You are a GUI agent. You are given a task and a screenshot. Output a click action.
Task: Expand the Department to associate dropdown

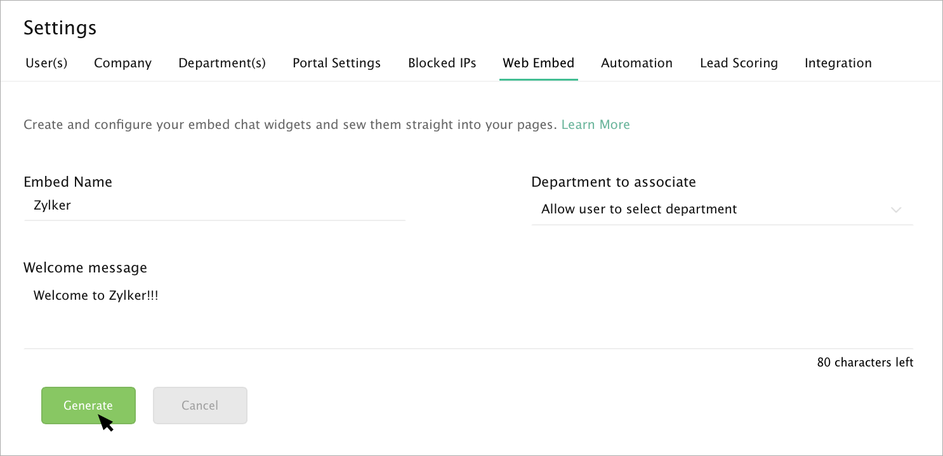pyautogui.click(x=722, y=210)
